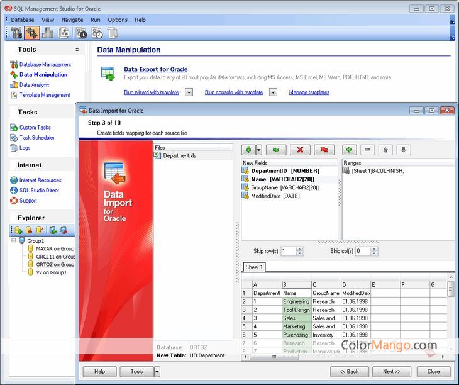Open Data Analysis bar-chart toolbar icon
Image resolution: width=459 pixels, height=385 pixels.
click(x=48, y=33)
